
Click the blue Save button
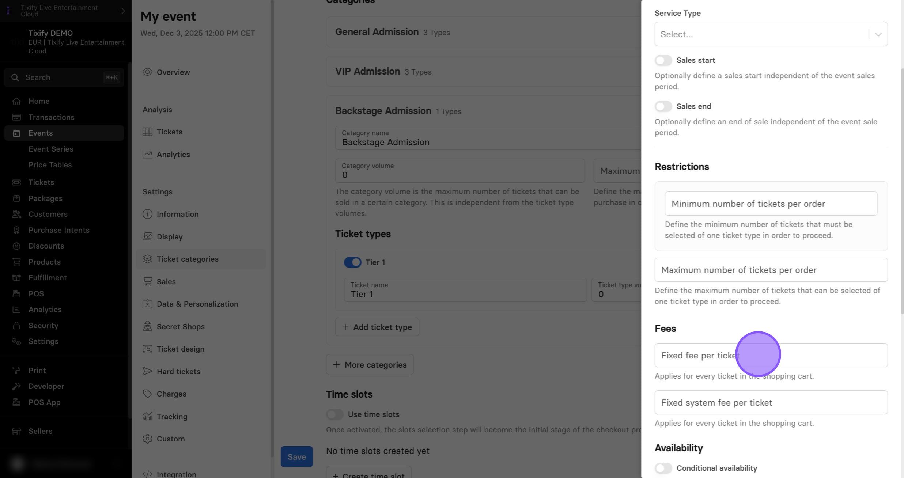tap(296, 457)
